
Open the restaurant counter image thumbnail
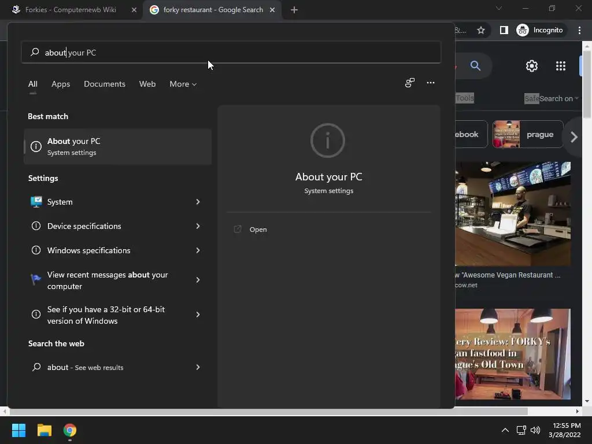point(513,214)
